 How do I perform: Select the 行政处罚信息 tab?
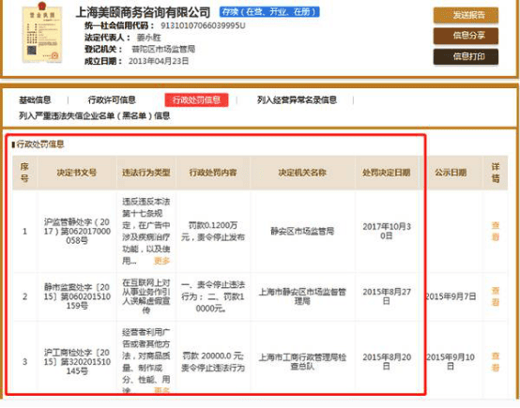click(x=196, y=100)
